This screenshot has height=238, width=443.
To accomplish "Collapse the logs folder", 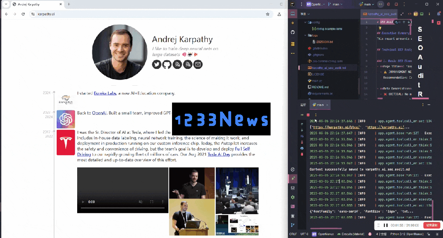I will [305, 35].
